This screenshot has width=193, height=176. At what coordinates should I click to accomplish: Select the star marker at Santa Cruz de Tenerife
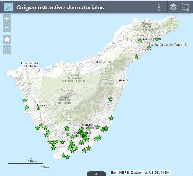coord(149,47)
